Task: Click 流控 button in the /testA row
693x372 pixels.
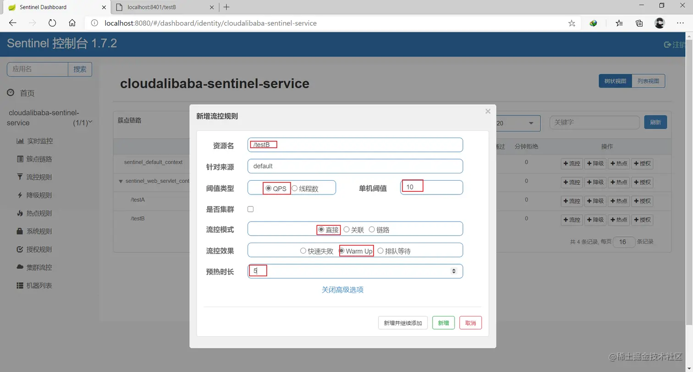Action: 572,201
